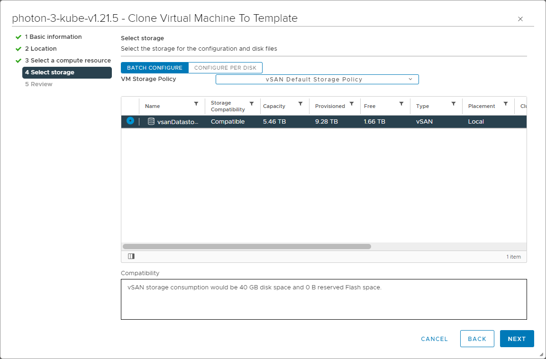Image resolution: width=546 pixels, height=359 pixels.
Task: Filter the Provisioned column
Action: (352, 104)
